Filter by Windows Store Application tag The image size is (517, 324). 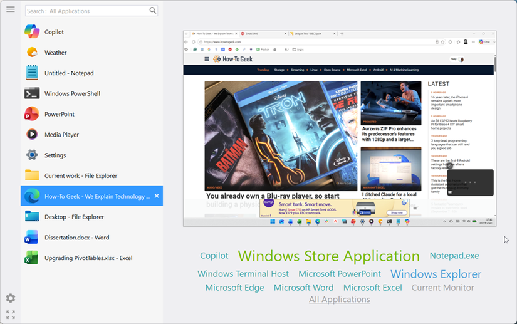(x=329, y=256)
